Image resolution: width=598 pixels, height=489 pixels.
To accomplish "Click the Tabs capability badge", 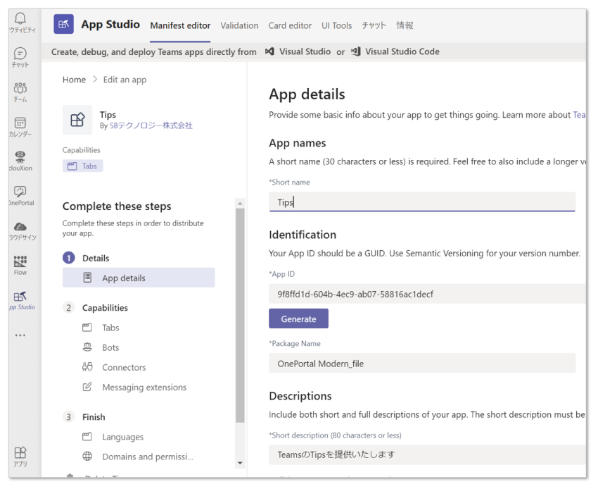I will (x=83, y=166).
